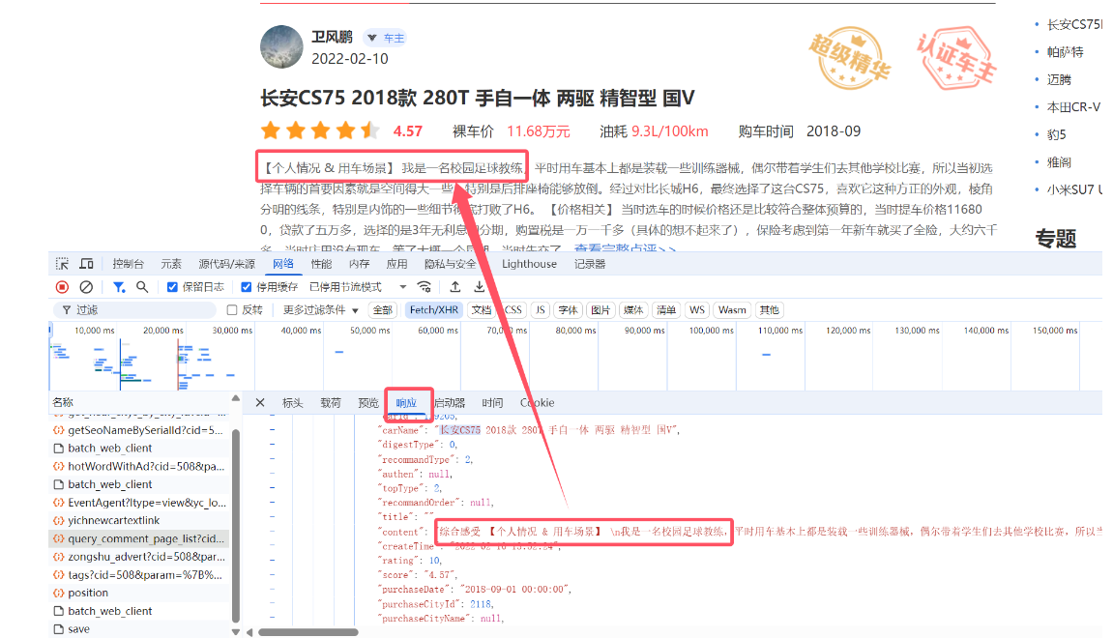Open the 标头 headers tab
This screenshot has width=1113, height=638.
[x=292, y=402]
